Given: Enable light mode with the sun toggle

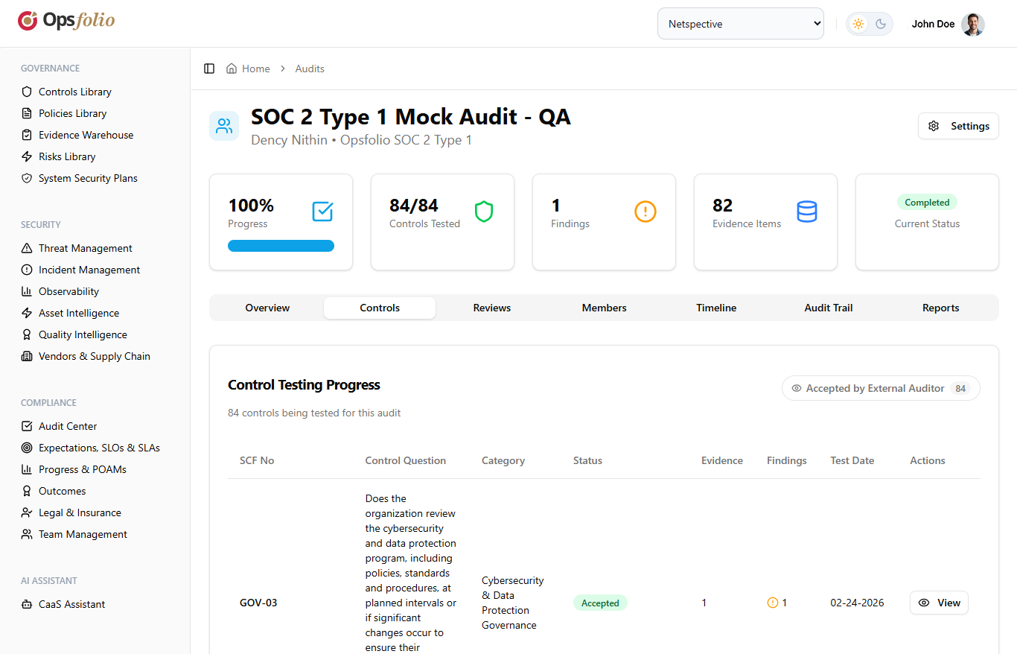Looking at the screenshot, I should pos(858,23).
